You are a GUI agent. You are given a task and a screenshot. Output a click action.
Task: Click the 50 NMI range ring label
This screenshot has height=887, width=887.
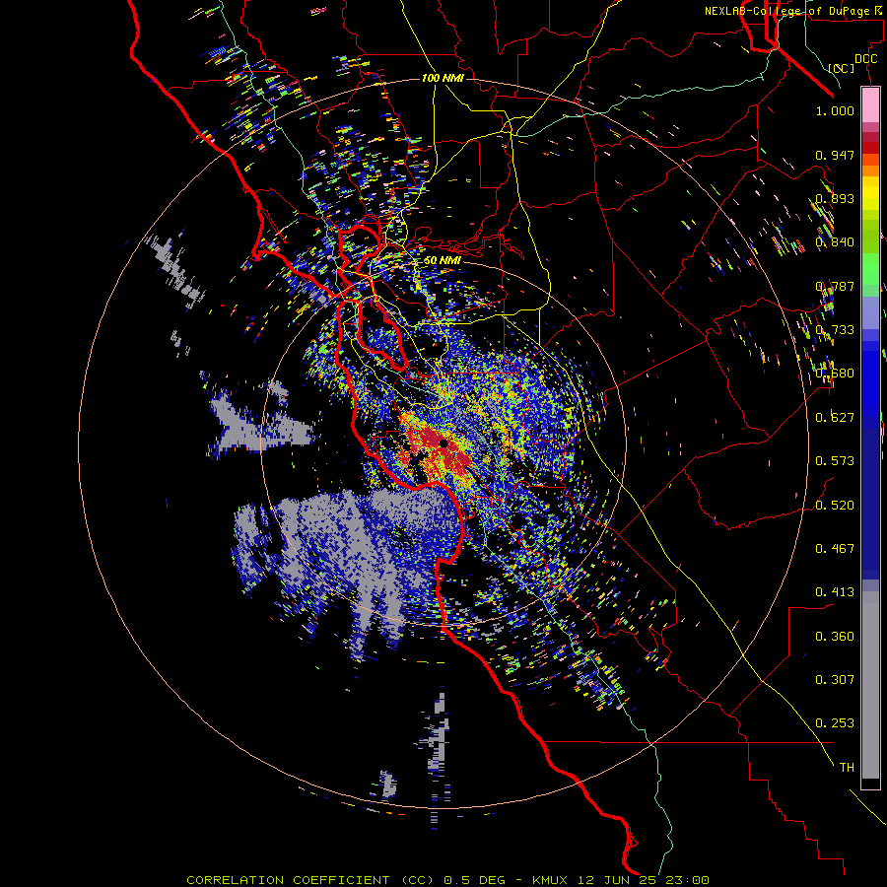443,260
